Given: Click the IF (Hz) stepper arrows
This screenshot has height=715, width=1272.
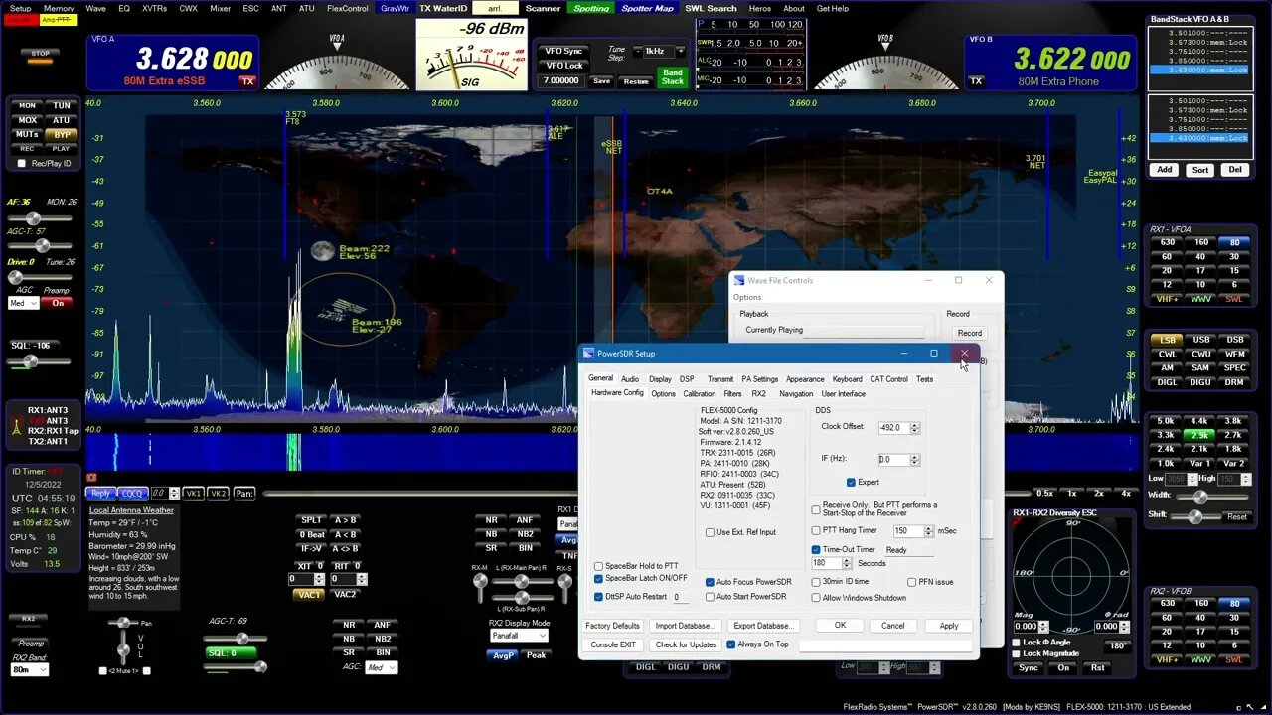Looking at the screenshot, I should click(914, 460).
